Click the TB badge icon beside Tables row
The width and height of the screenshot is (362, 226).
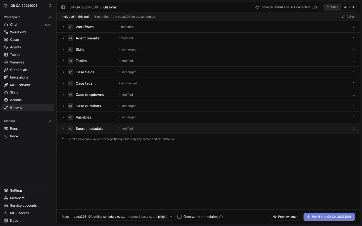coord(70,61)
